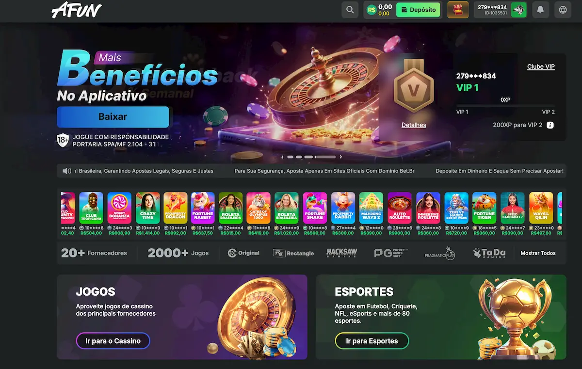Click the Baixar download button
Image resolution: width=582 pixels, height=369 pixels.
point(113,117)
